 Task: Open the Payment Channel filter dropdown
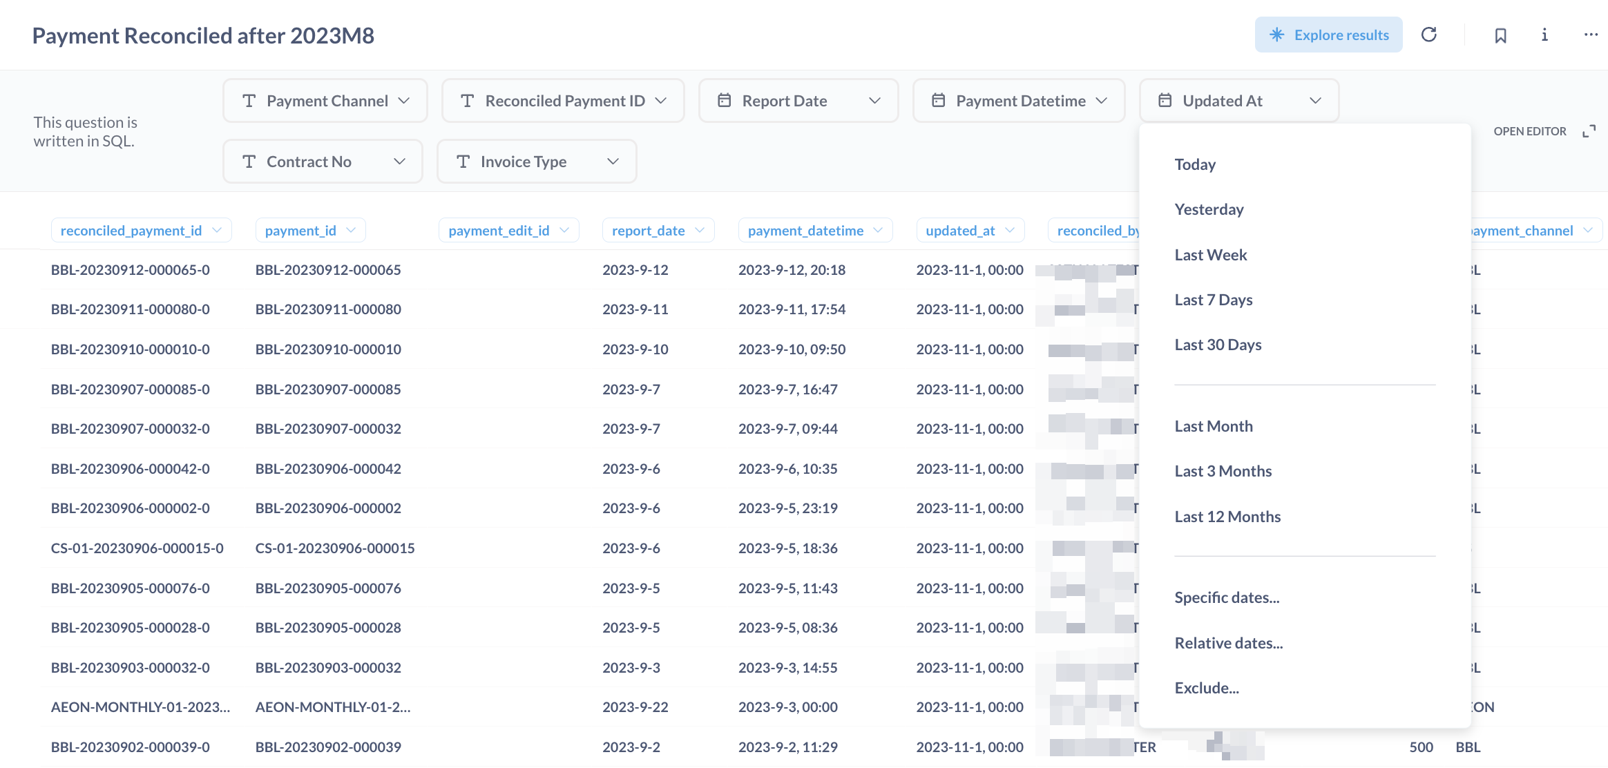pos(325,101)
